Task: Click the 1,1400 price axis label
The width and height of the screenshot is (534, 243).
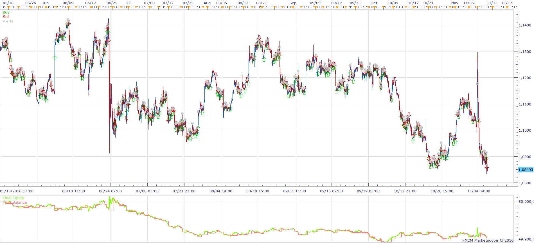Action: 525,25
